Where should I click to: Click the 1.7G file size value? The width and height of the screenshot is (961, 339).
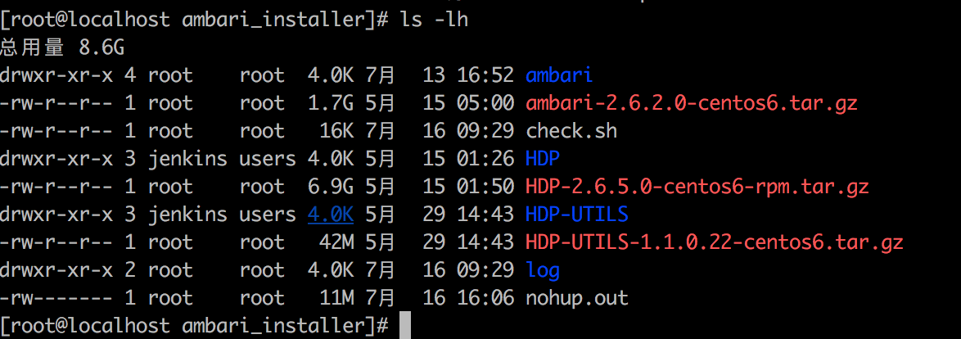tap(331, 103)
